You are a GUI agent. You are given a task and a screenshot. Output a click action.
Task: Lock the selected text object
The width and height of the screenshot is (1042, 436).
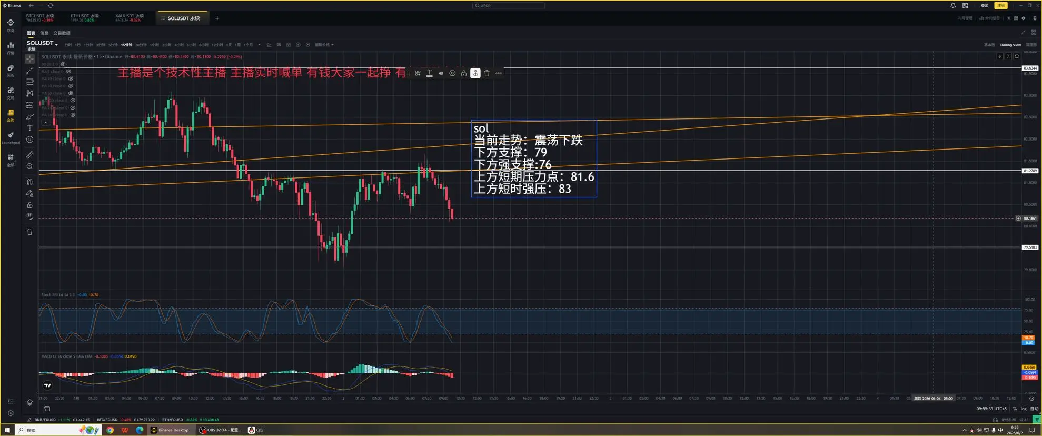click(x=464, y=73)
